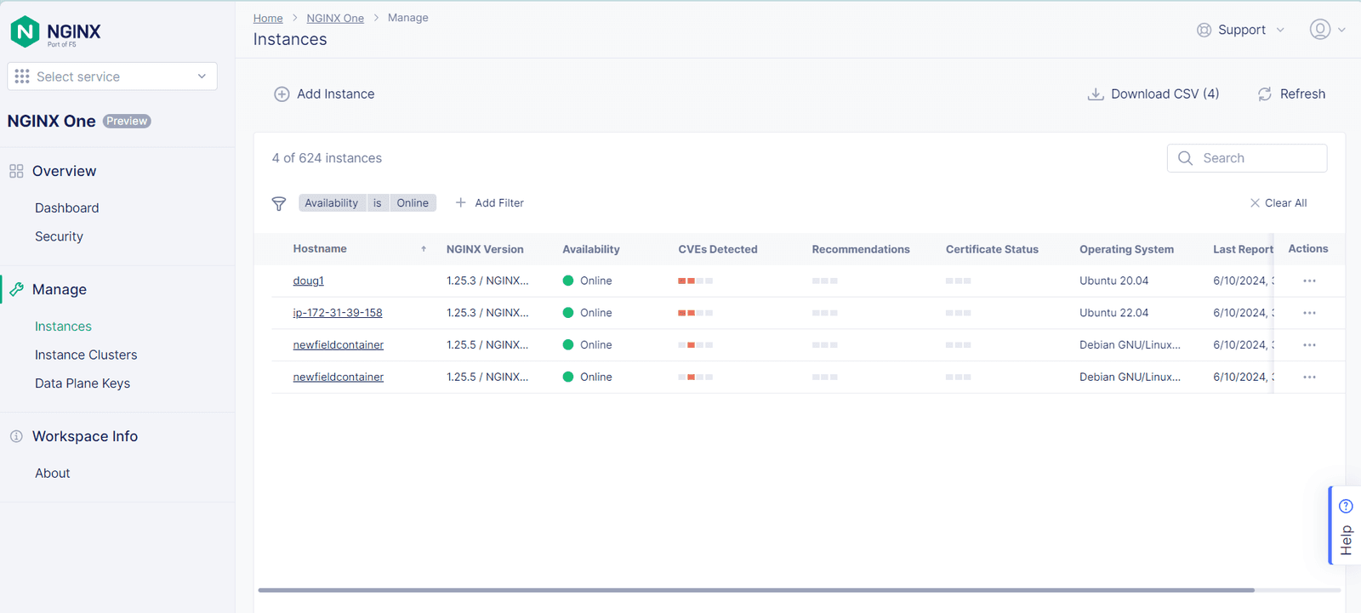Sort table by Hostname column arrow
This screenshot has width=1361, height=613.
coord(424,249)
